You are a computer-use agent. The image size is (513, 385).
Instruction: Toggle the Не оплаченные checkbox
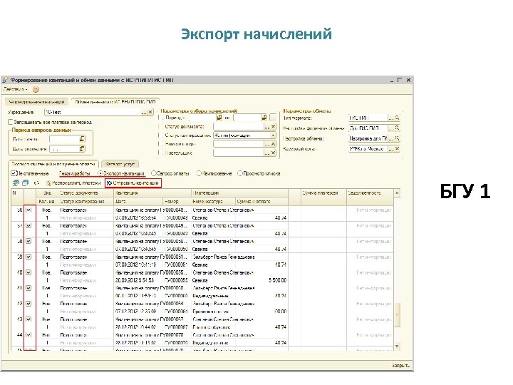point(14,173)
